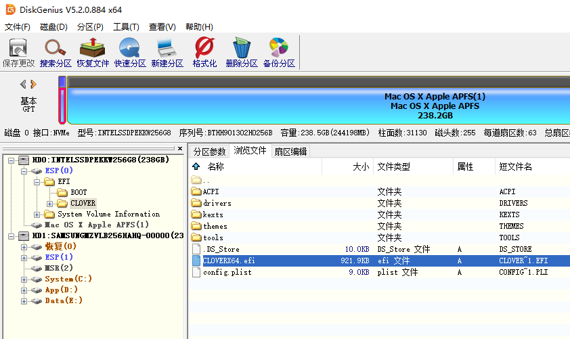Select Mac OS X Apple APFS(1) in the tree
This screenshot has width=570, height=339.
point(96,225)
